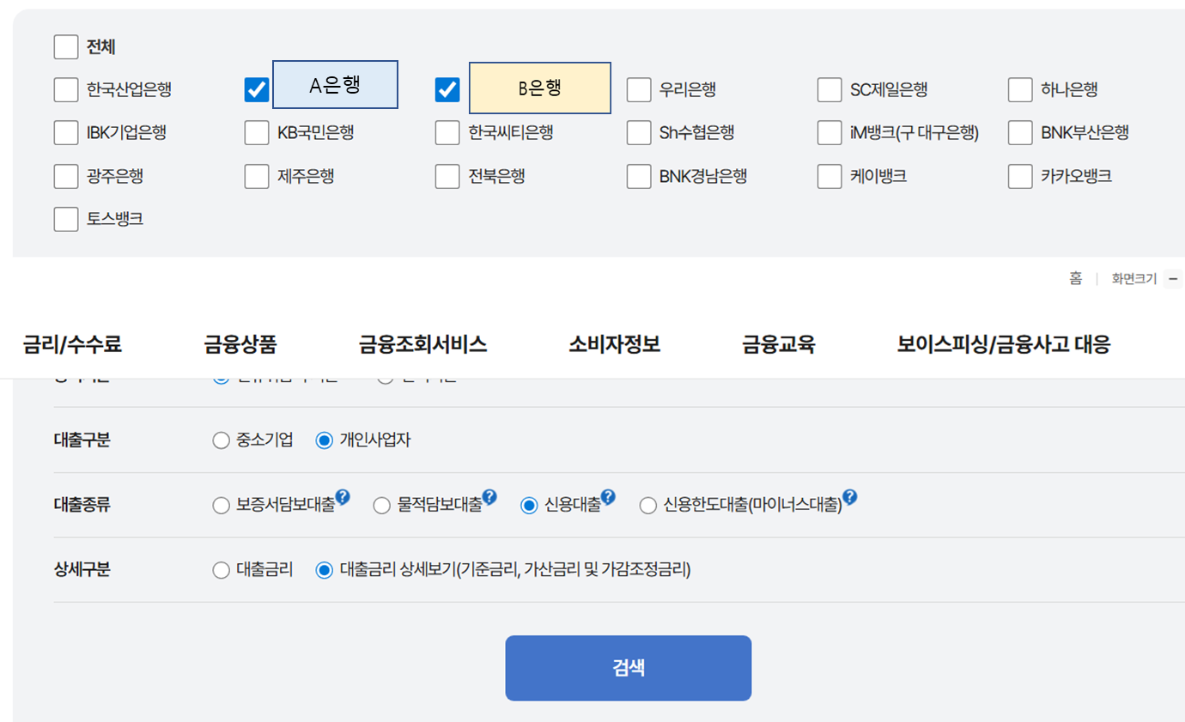The image size is (1185, 722).
Task: Check the SC제일은행 checkbox
Action: [x=829, y=89]
